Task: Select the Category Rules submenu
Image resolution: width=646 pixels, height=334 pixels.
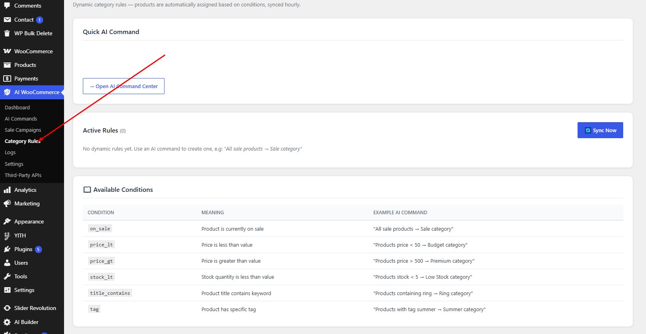Action: point(22,141)
